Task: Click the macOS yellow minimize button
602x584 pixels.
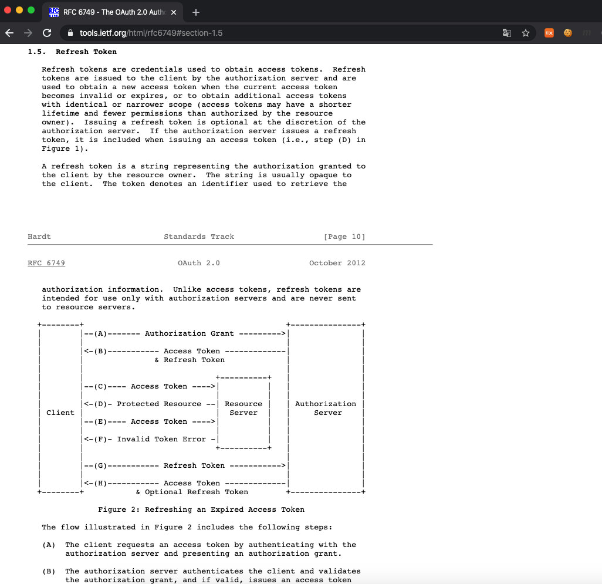Action: (x=19, y=11)
